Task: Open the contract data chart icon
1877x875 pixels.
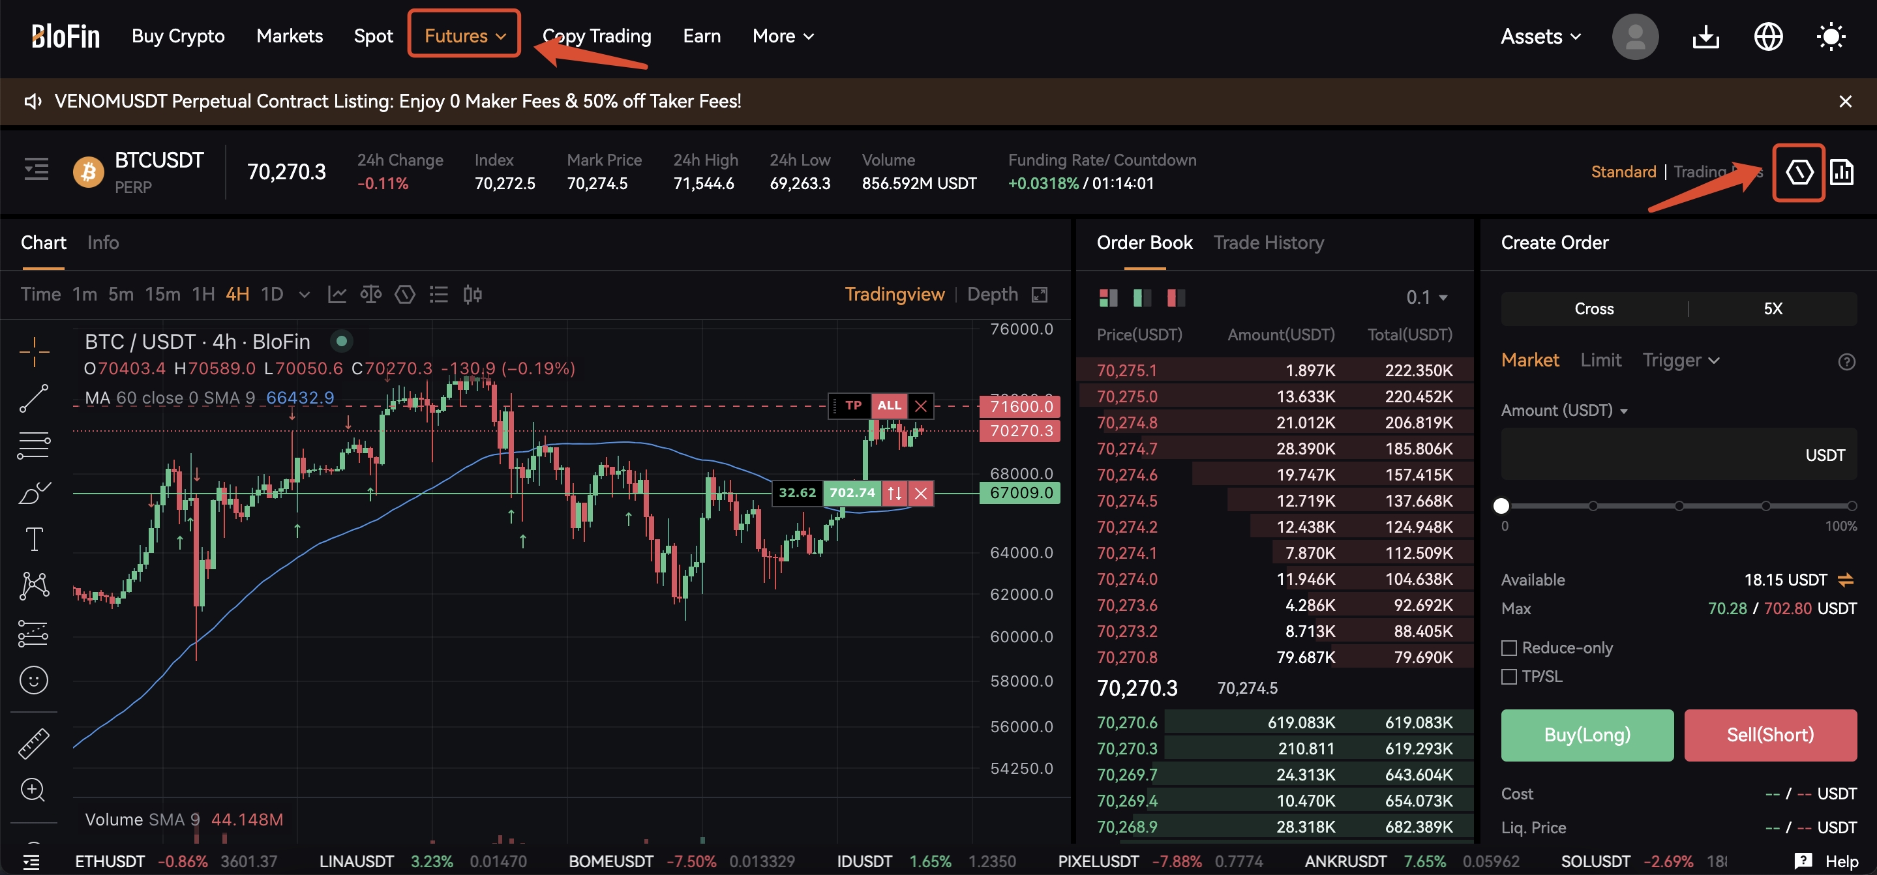Action: [x=1841, y=173]
